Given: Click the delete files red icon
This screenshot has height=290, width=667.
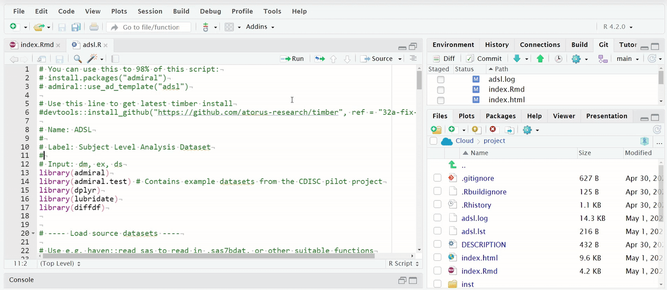Looking at the screenshot, I should [x=493, y=129].
